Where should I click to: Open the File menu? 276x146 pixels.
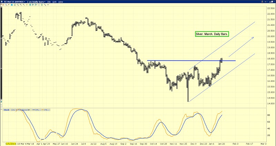point(49,2)
